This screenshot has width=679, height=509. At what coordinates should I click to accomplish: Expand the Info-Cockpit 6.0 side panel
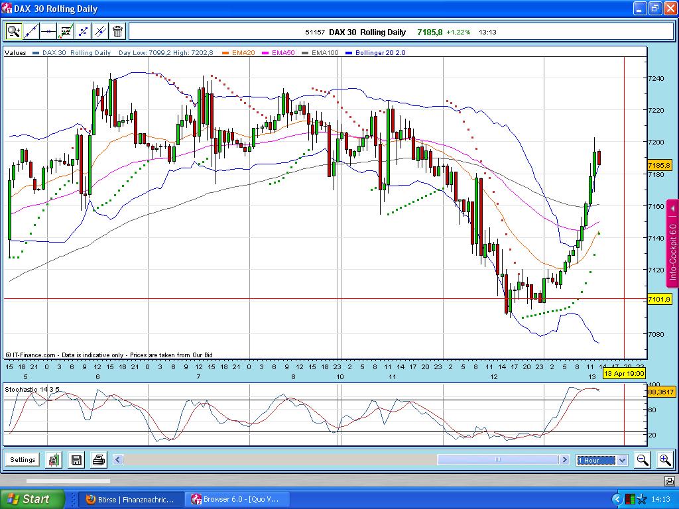(x=672, y=245)
